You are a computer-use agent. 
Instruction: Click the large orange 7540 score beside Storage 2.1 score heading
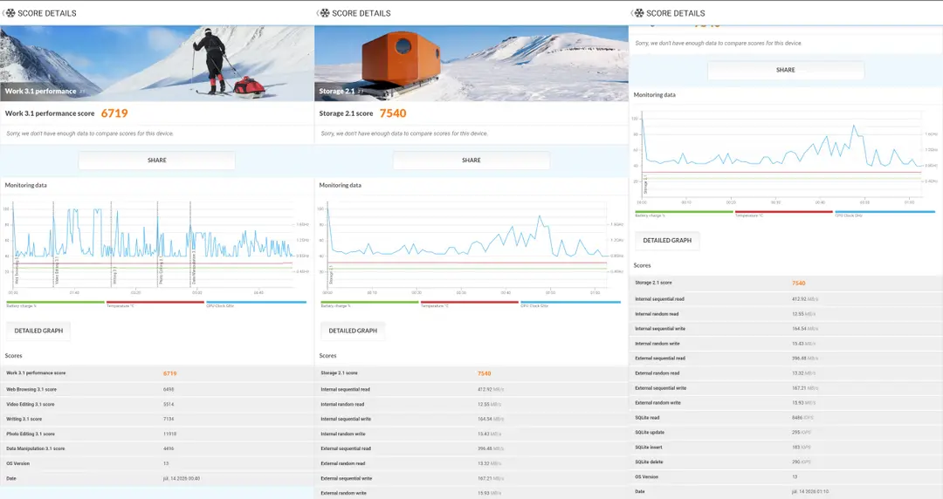[x=393, y=113]
